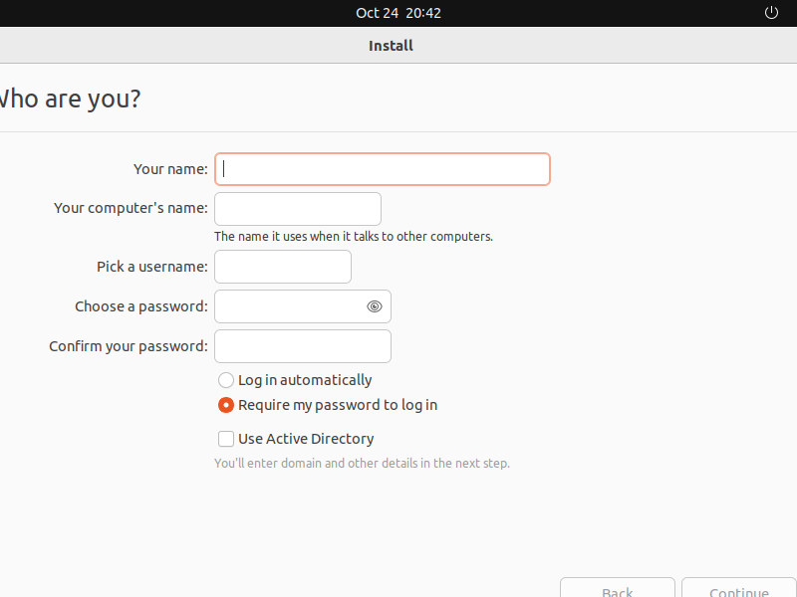Image resolution: width=797 pixels, height=597 pixels.
Task: Click the computer's name input box
Action: 298,209
